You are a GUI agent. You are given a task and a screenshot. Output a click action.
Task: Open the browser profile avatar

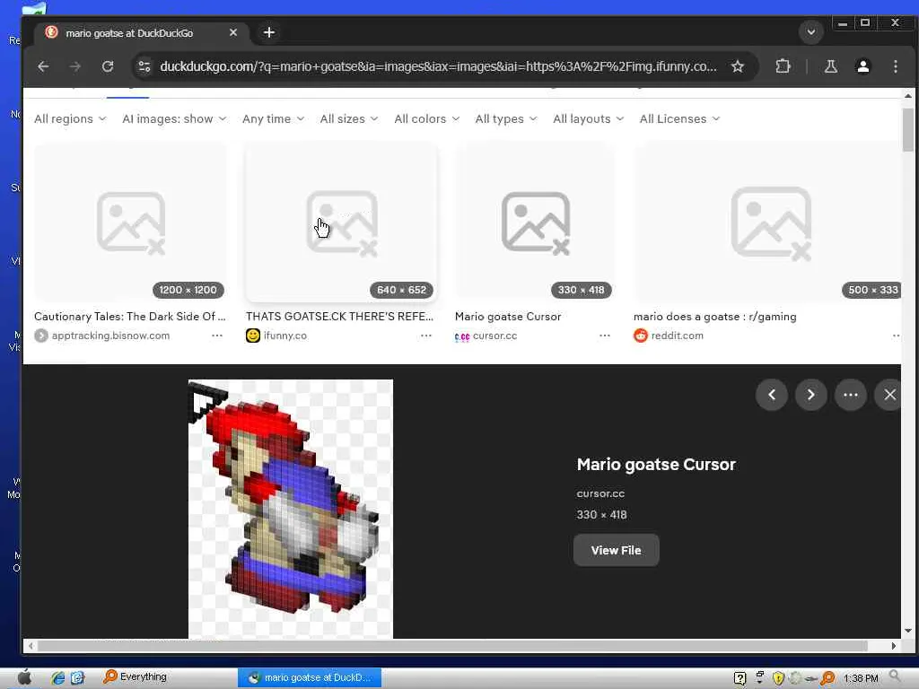(862, 66)
